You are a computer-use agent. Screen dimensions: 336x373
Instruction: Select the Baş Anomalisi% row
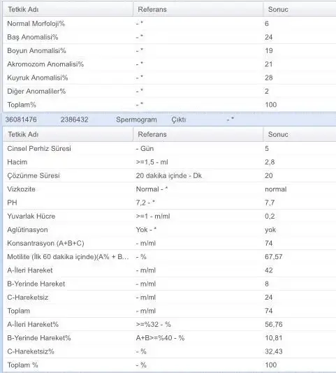pyautogui.click(x=170, y=37)
